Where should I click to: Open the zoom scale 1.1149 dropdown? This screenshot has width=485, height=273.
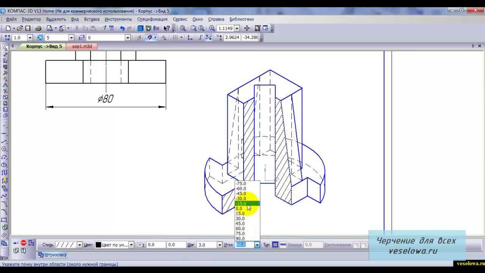pyautogui.click(x=237, y=28)
